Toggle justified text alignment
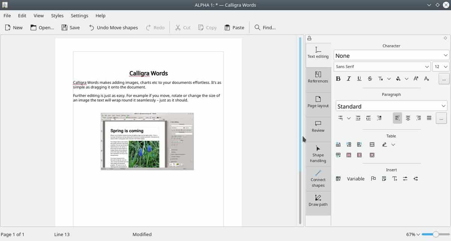Viewport: 451px width, 241px height. tap(429, 118)
